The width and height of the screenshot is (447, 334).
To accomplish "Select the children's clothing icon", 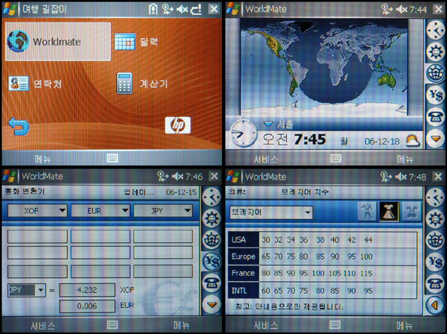I will 411,211.
